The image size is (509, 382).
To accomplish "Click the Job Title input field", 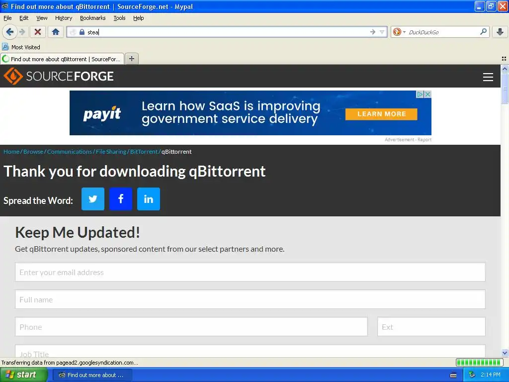I will (x=250, y=351).
